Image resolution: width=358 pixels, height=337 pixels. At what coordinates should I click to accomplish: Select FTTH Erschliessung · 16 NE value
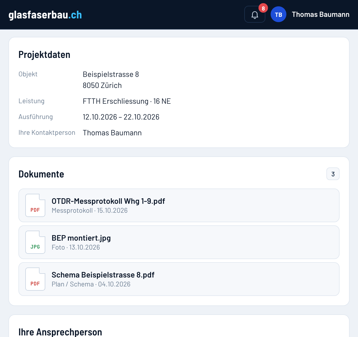coord(127,101)
